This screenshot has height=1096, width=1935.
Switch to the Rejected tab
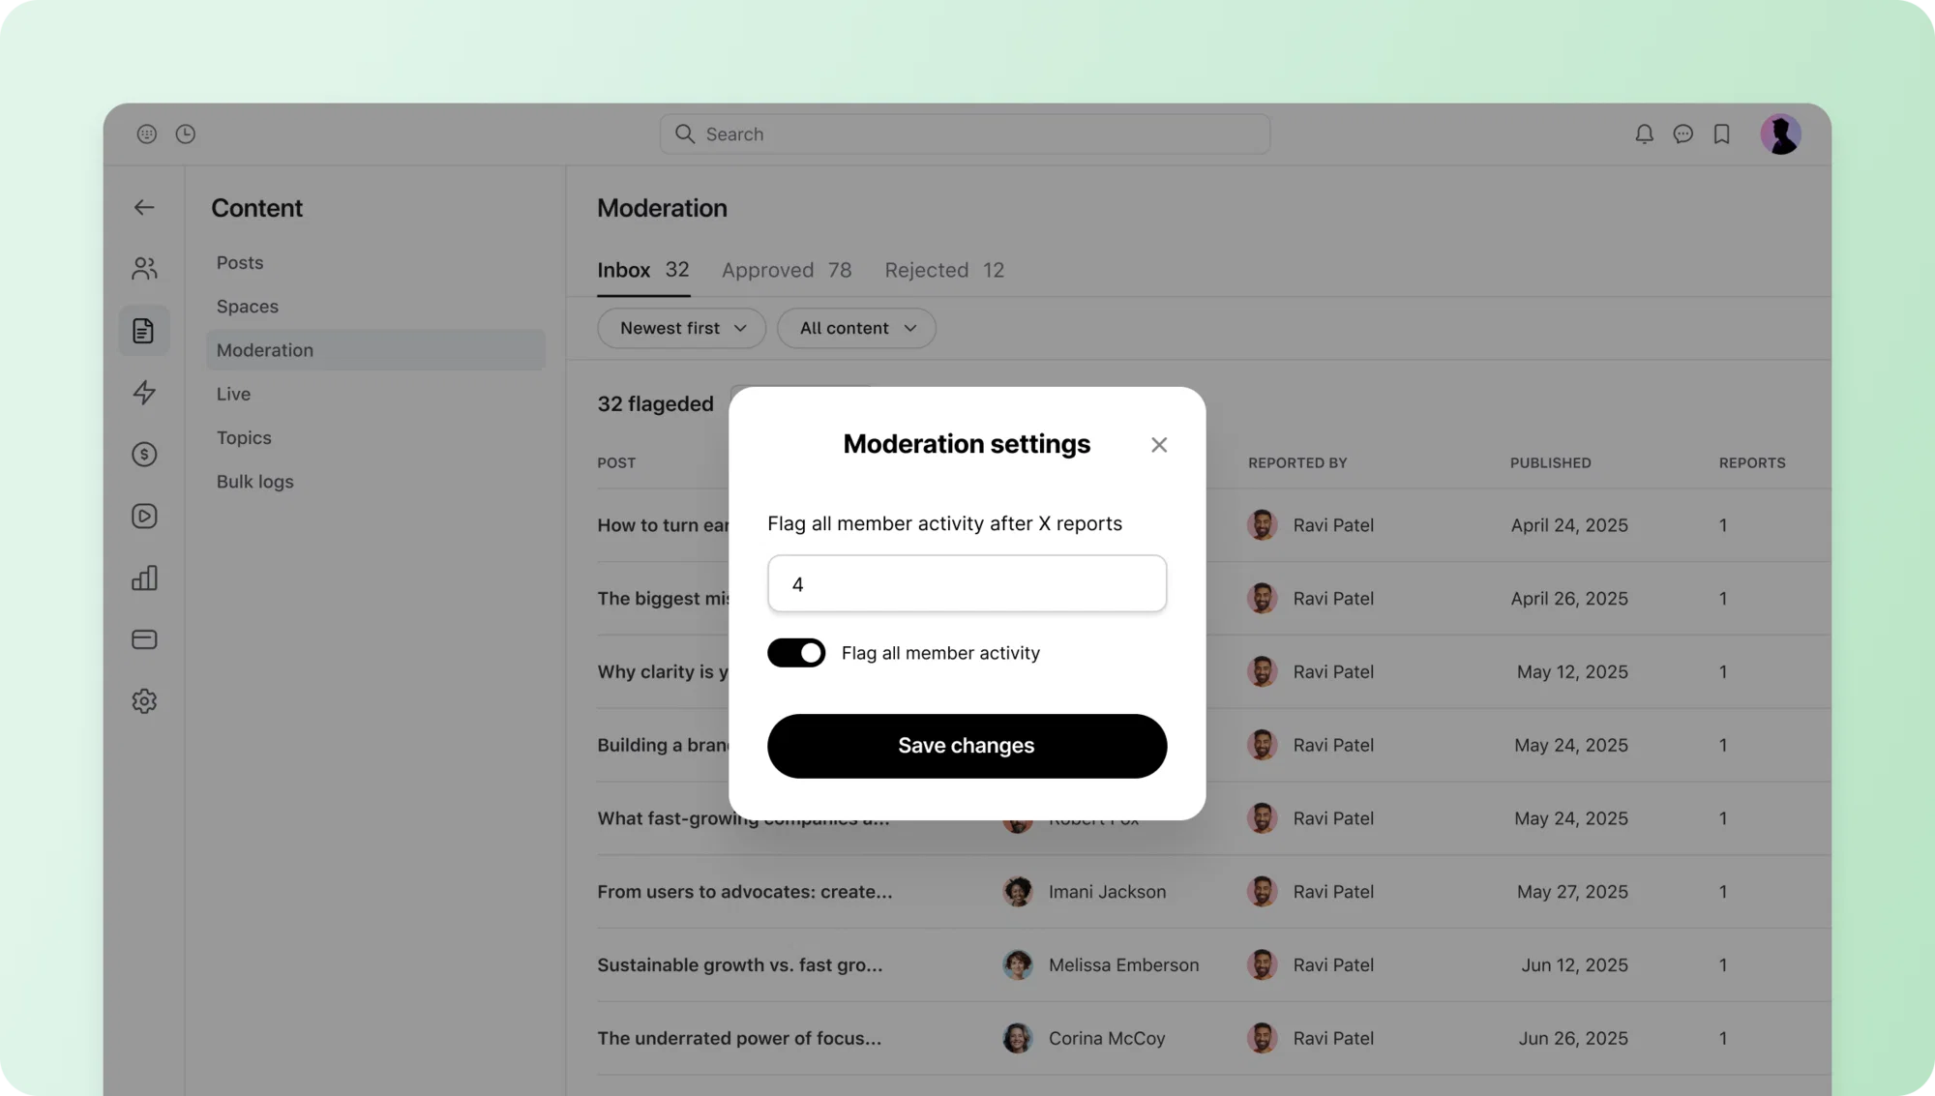point(944,270)
